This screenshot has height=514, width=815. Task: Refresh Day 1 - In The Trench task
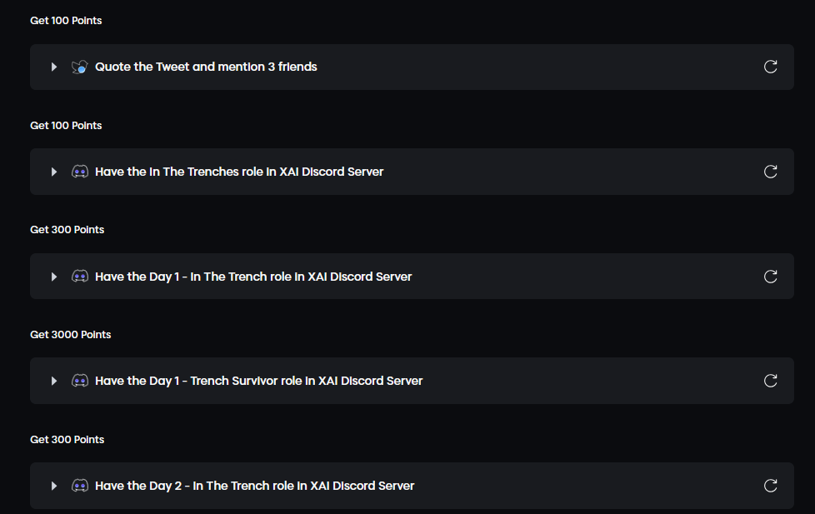point(771,277)
